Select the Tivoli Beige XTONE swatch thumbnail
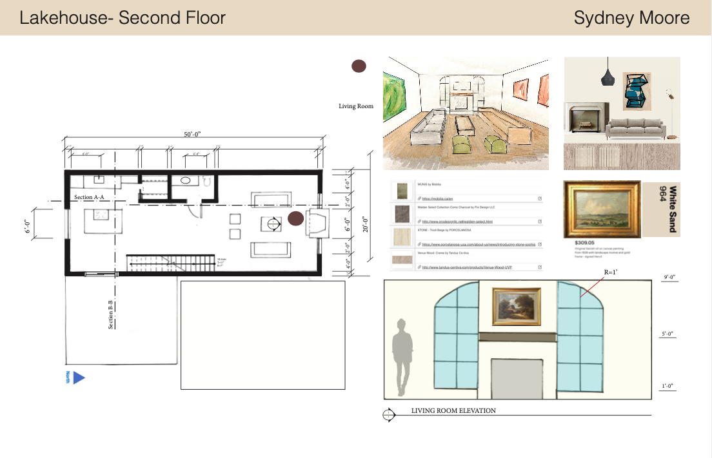 pos(402,236)
